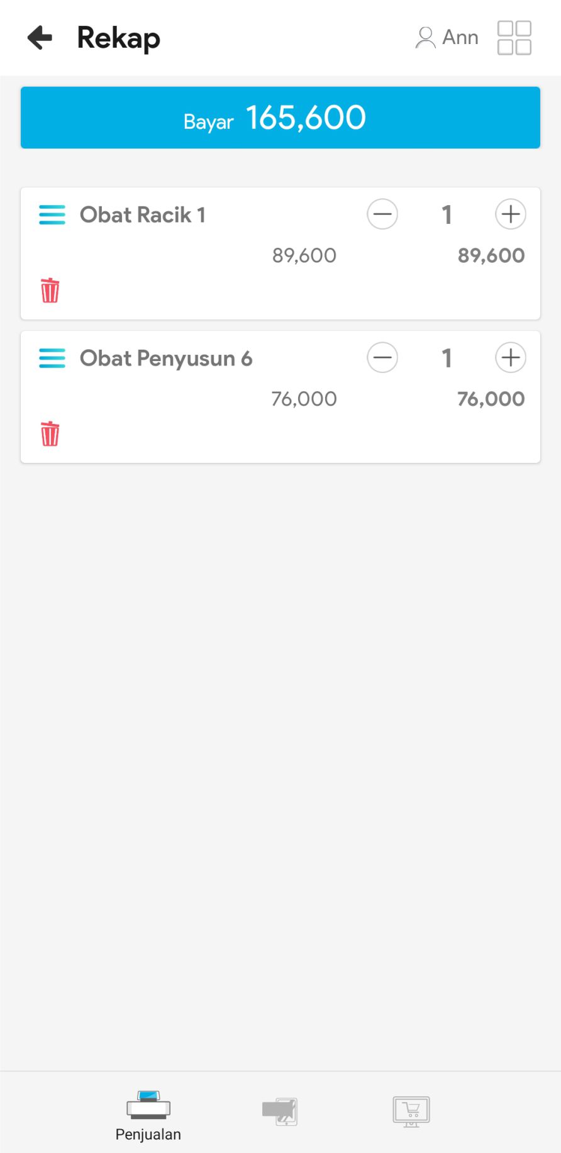Open the card and tablet payment tab
Image resolution: width=561 pixels, height=1153 pixels.
[x=280, y=1111]
